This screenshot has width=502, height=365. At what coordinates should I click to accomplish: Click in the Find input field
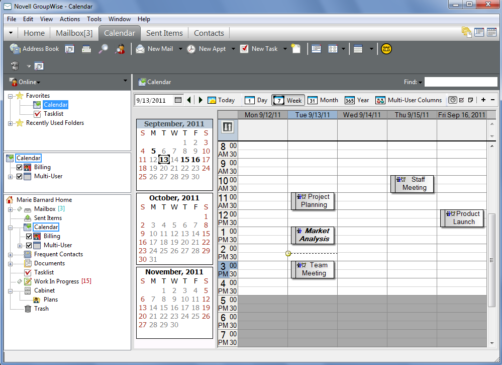[460, 82]
